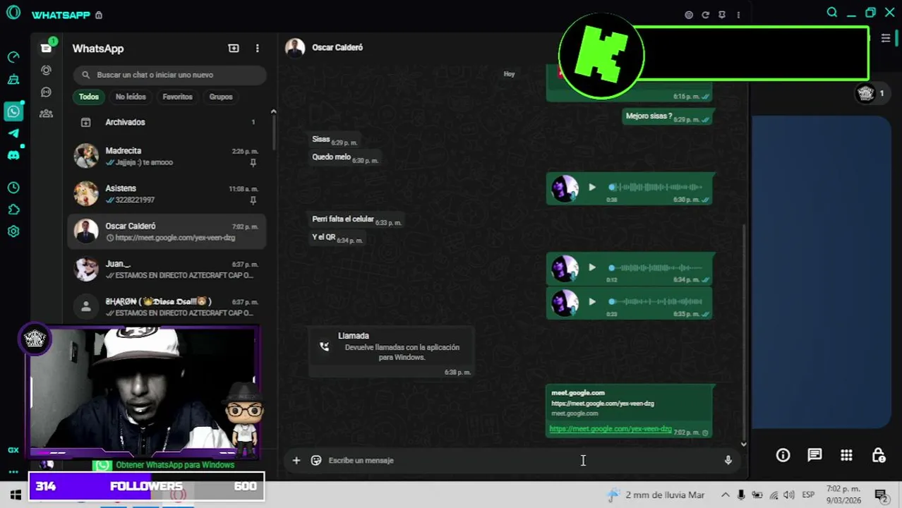
Task: Start a new chat with the plus-box icon
Action: click(x=234, y=48)
